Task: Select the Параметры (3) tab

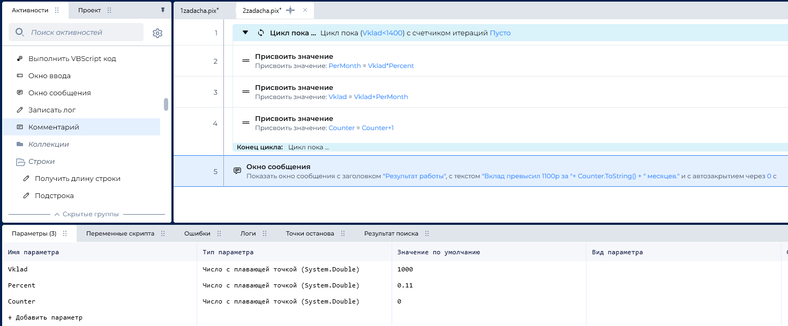Action: (34, 233)
